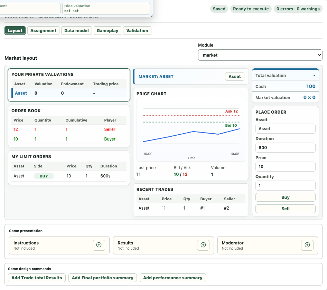327x290 pixels.
Task: Click the Total valuation row
Action: [x=285, y=75]
